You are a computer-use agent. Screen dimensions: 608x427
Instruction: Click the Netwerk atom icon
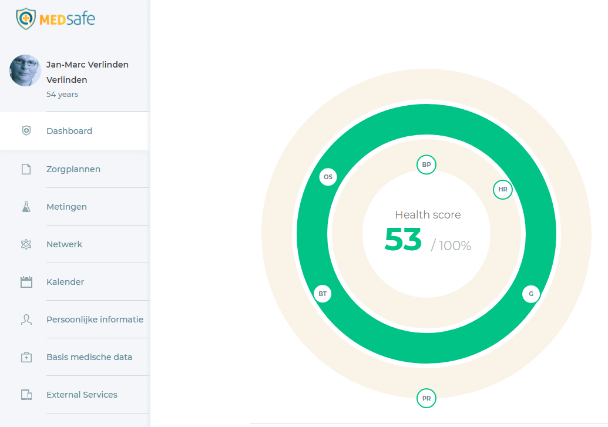click(26, 244)
